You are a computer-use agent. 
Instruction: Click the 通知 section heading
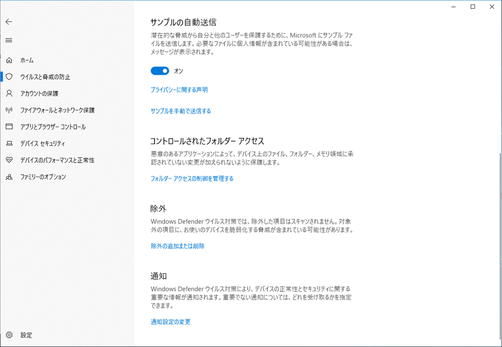pos(159,276)
